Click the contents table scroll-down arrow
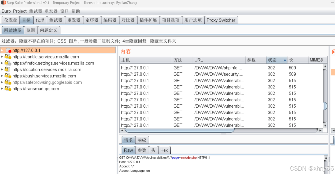335x174 pixels. coord(325,126)
